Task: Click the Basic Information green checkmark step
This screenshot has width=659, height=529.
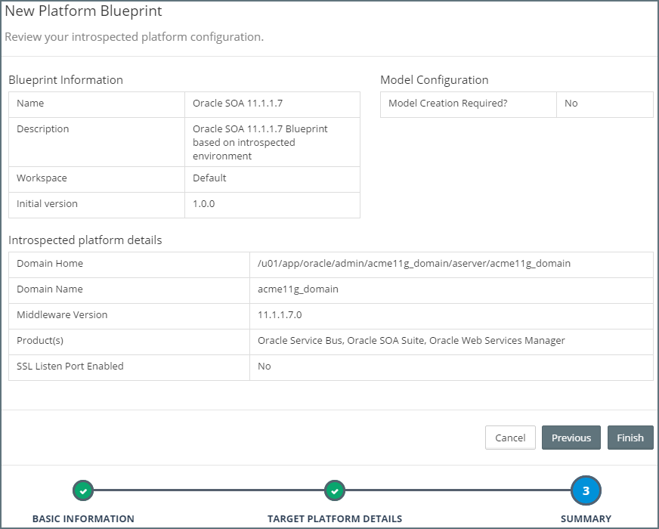Action: 83,491
